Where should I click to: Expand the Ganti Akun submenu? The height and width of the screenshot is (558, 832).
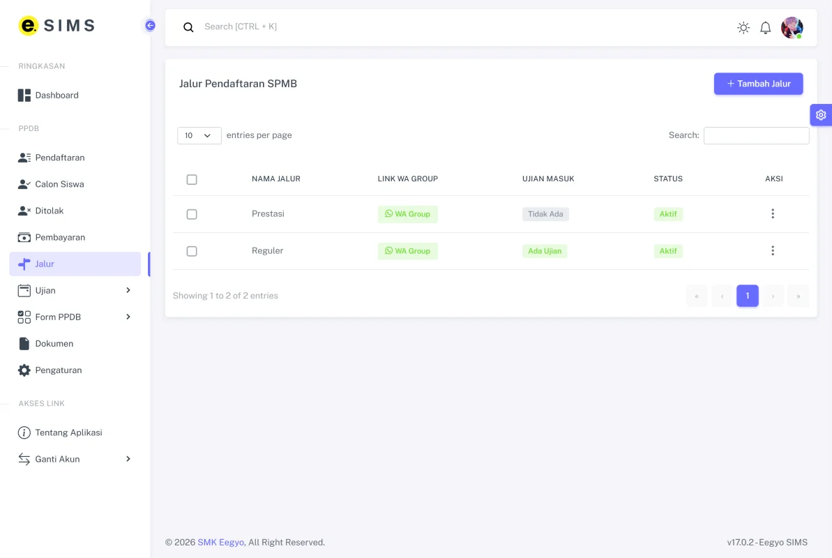[128, 459]
